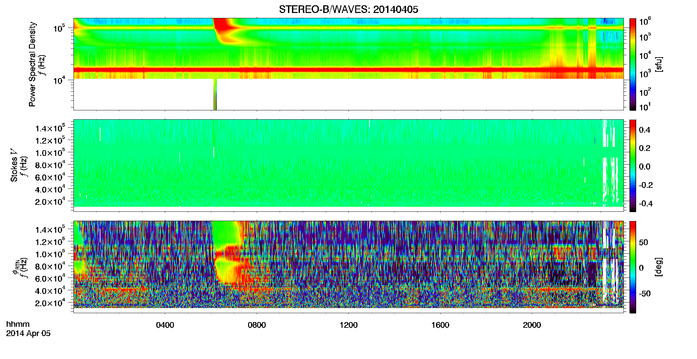The width and height of the screenshot is (697, 359).
Task: Click the phi RTN degrees color bar
Action: [633, 267]
